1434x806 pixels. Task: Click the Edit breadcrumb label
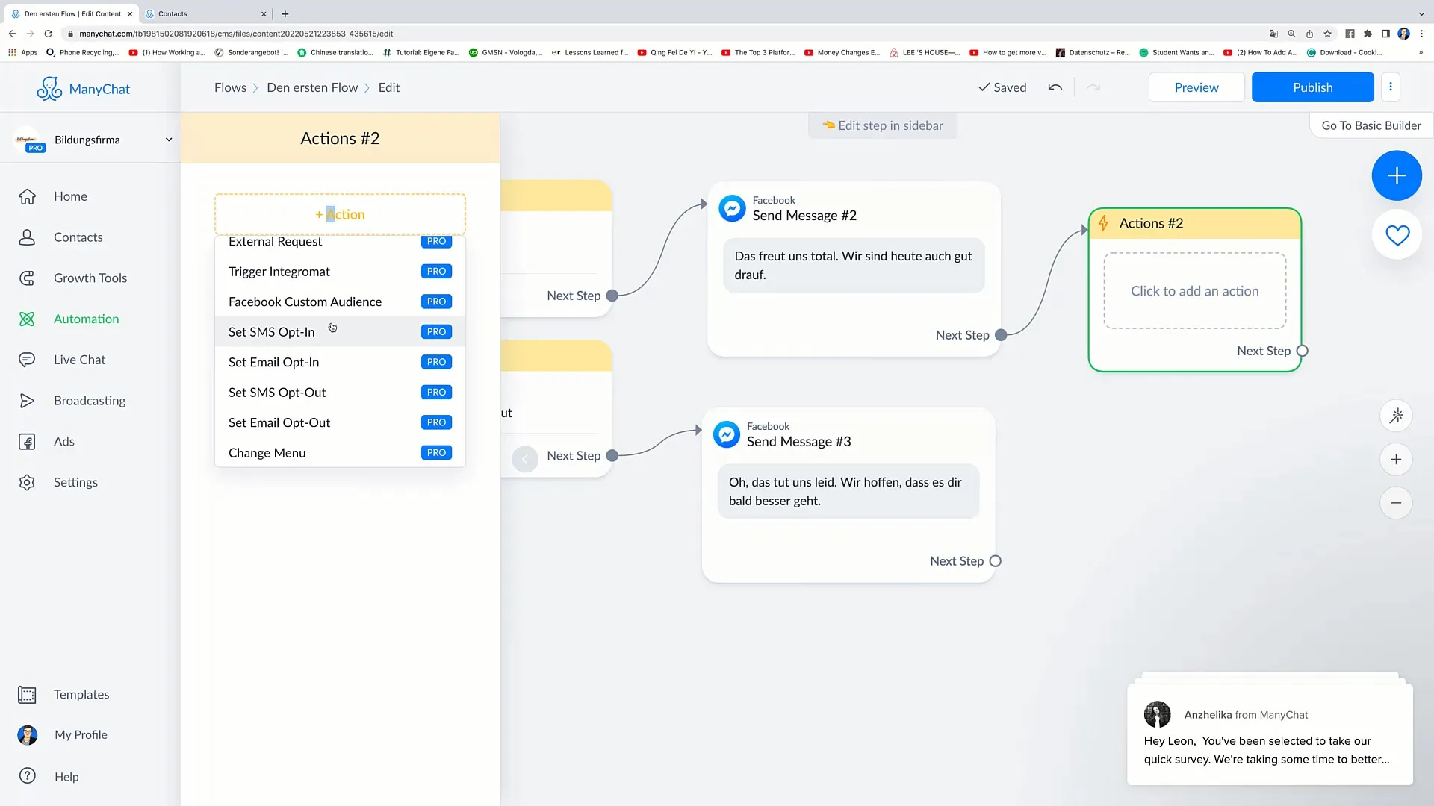tap(389, 87)
